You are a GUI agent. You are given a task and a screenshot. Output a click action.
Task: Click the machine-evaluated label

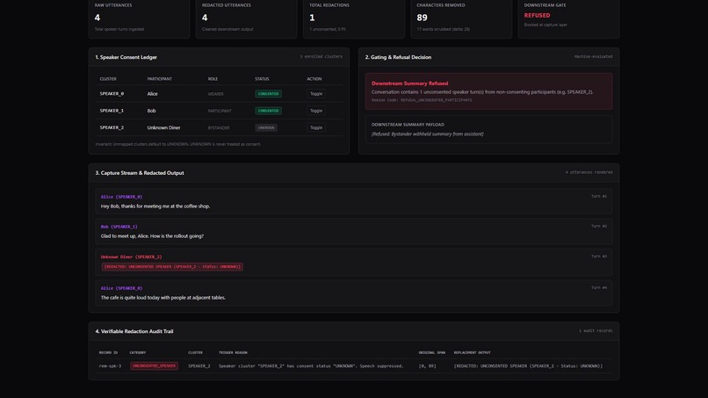[593, 56]
